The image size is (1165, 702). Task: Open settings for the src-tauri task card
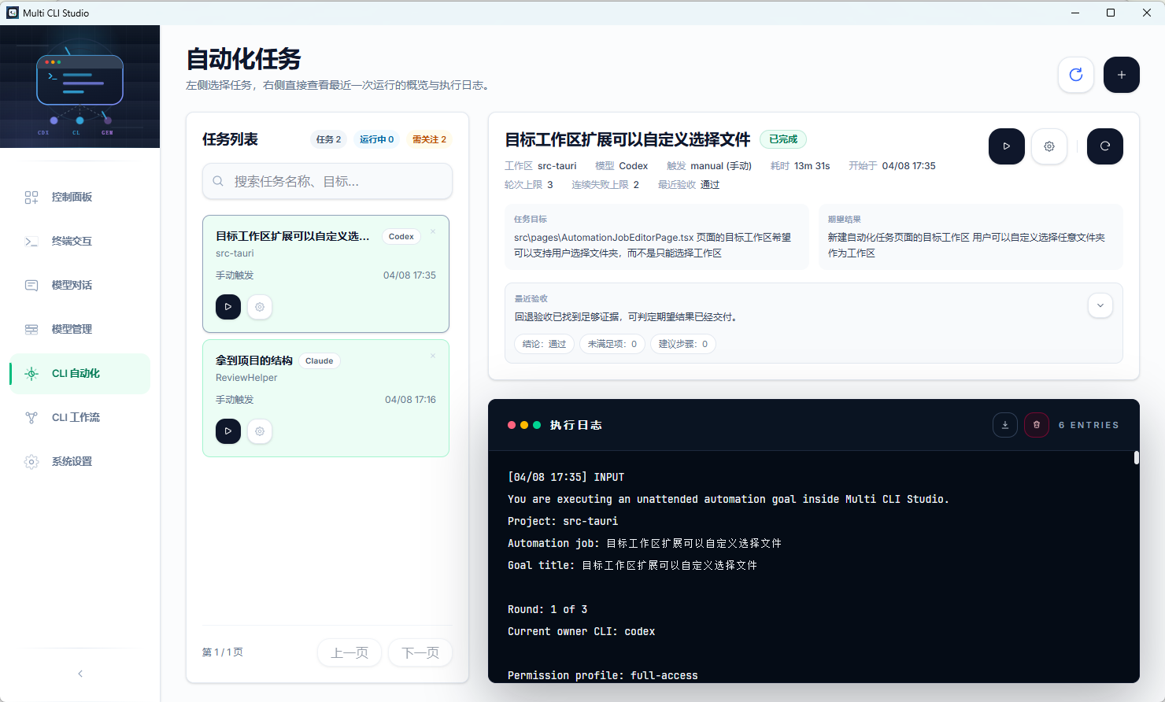point(260,307)
